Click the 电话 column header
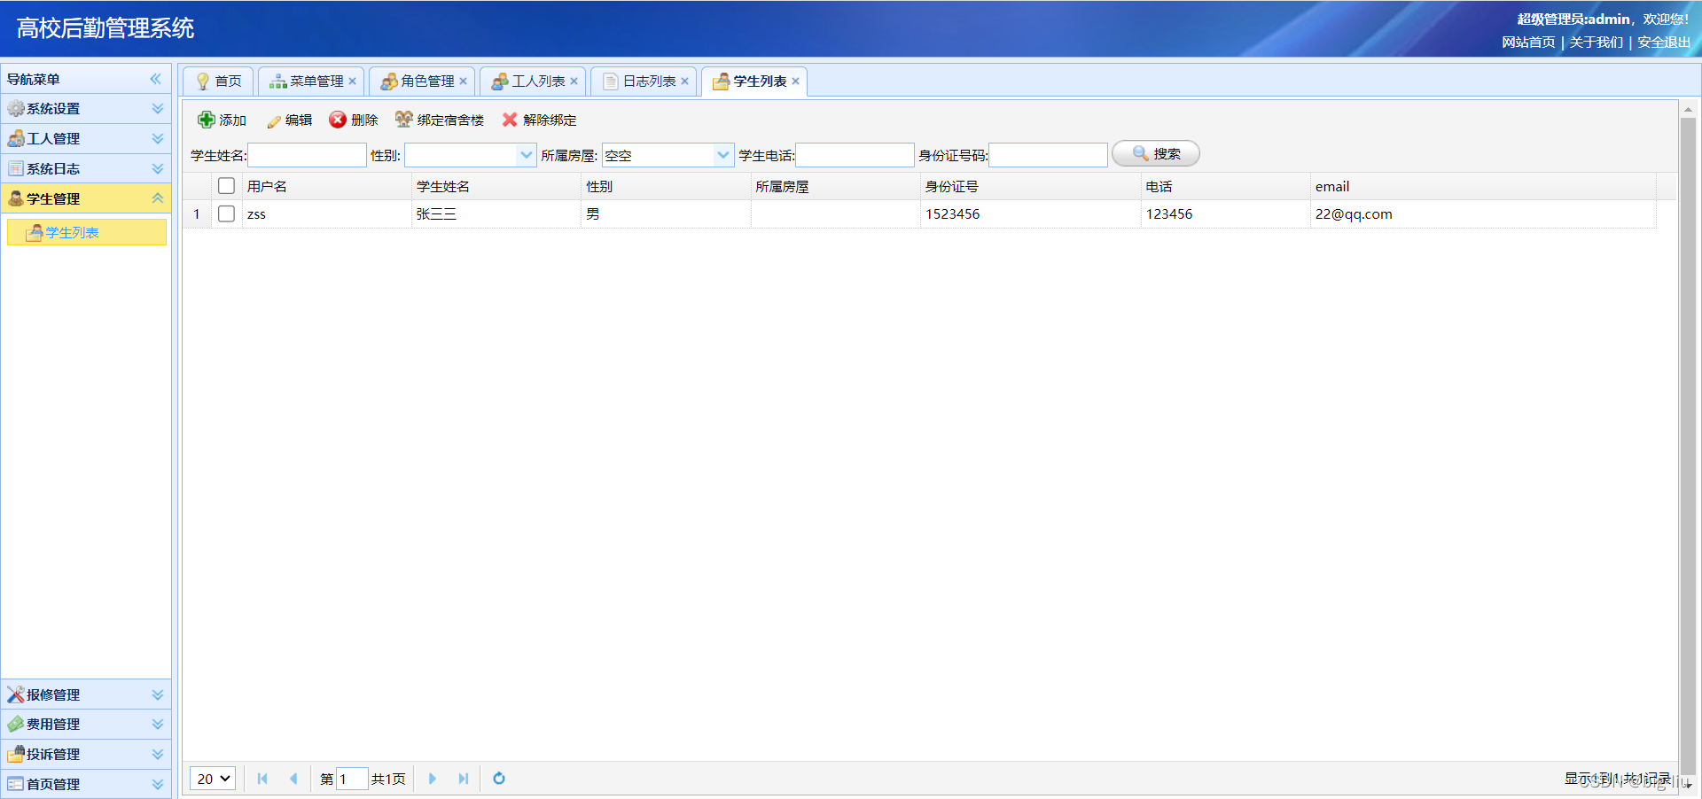The width and height of the screenshot is (1702, 799). coord(1226,186)
